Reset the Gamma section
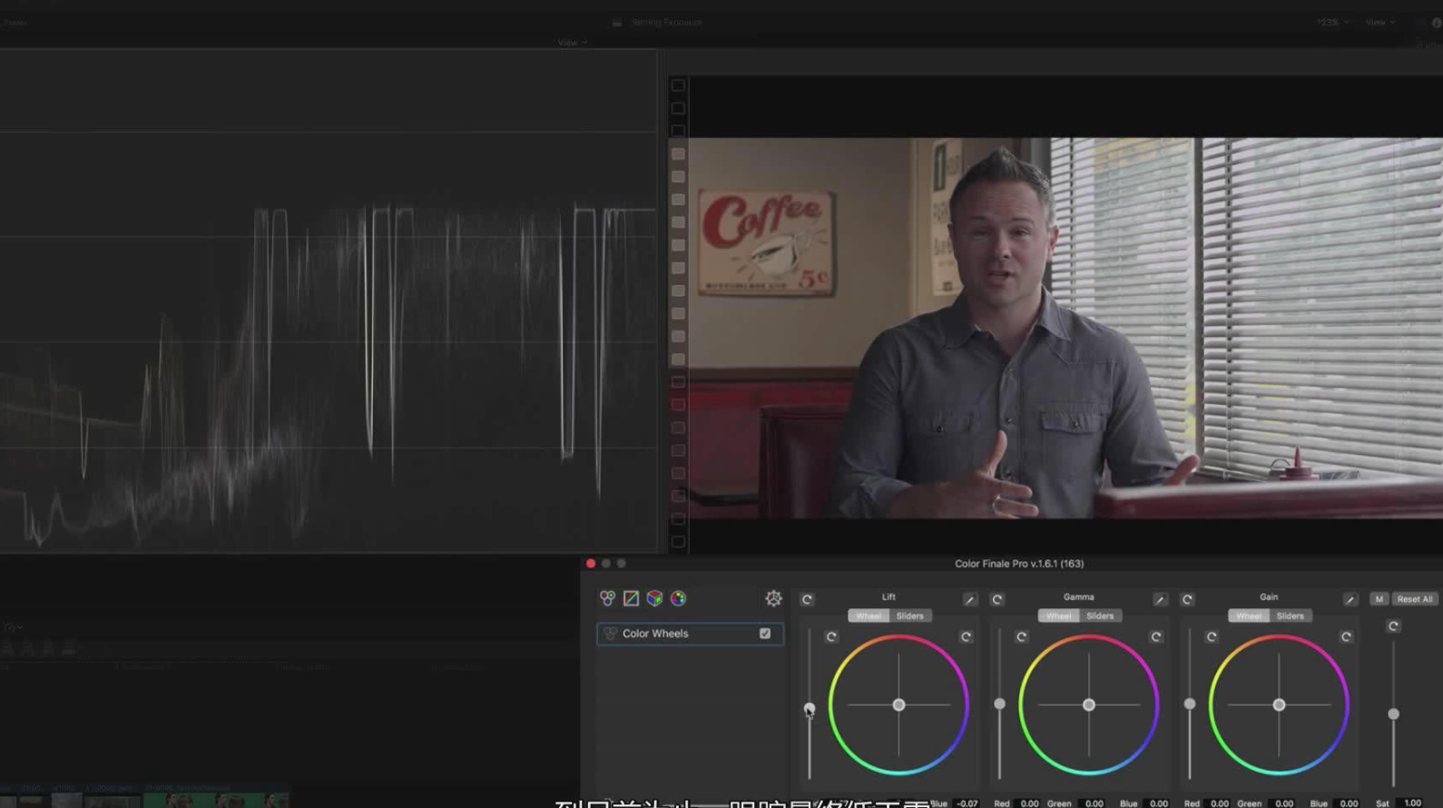 [x=997, y=599]
